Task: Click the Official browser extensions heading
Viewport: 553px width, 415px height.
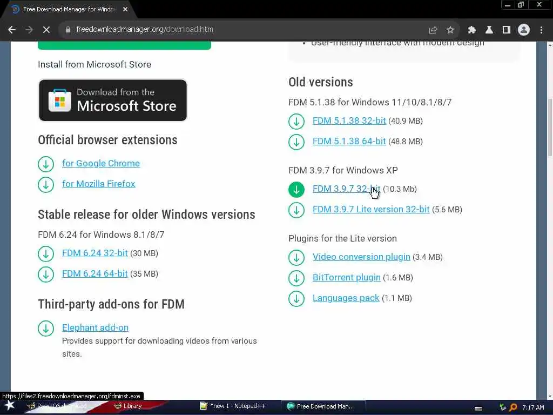Action: [107, 140]
